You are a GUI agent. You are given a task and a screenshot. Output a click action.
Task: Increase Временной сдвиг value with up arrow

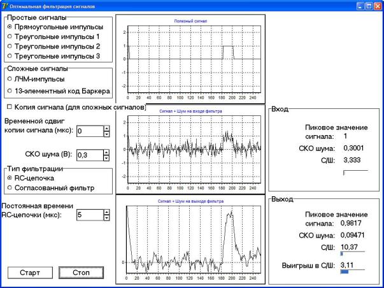point(106,129)
